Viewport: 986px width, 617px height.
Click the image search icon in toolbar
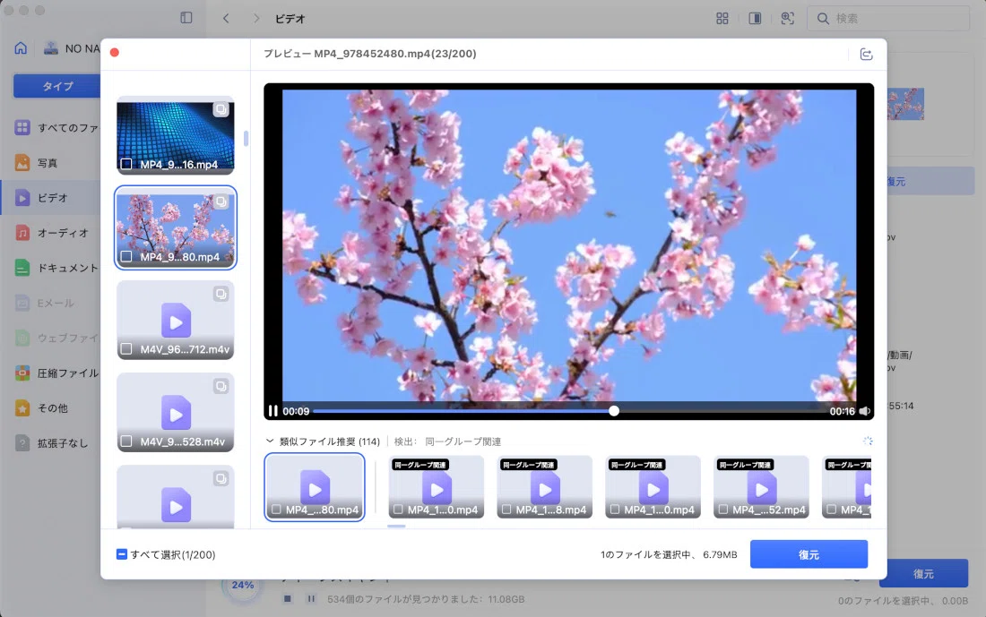point(787,18)
